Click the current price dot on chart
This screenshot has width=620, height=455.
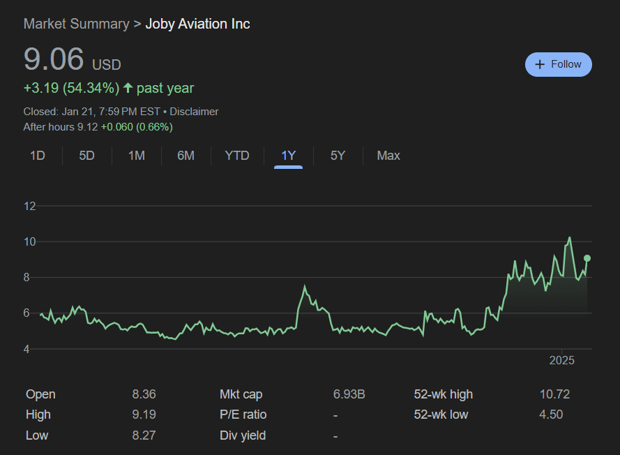pos(587,258)
